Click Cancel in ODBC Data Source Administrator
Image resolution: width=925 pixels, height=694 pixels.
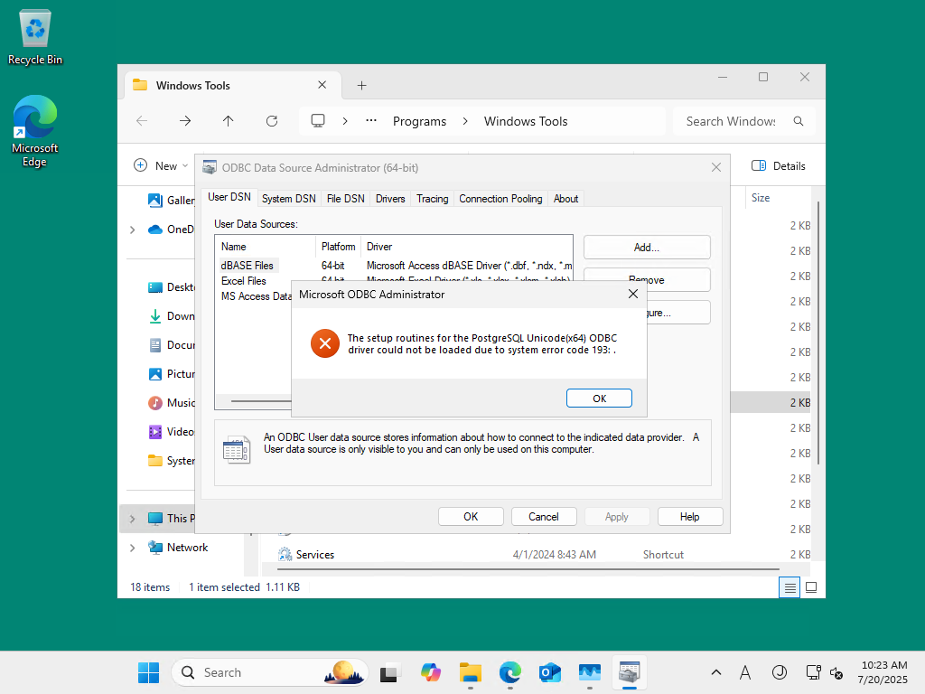click(543, 516)
